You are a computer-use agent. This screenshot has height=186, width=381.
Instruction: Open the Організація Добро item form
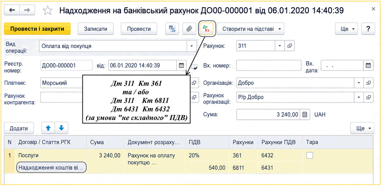[x=369, y=83]
